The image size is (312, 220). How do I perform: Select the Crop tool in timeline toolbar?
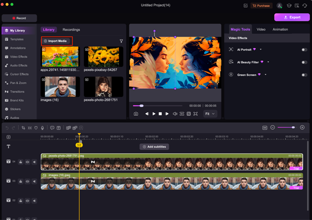coord(23,128)
